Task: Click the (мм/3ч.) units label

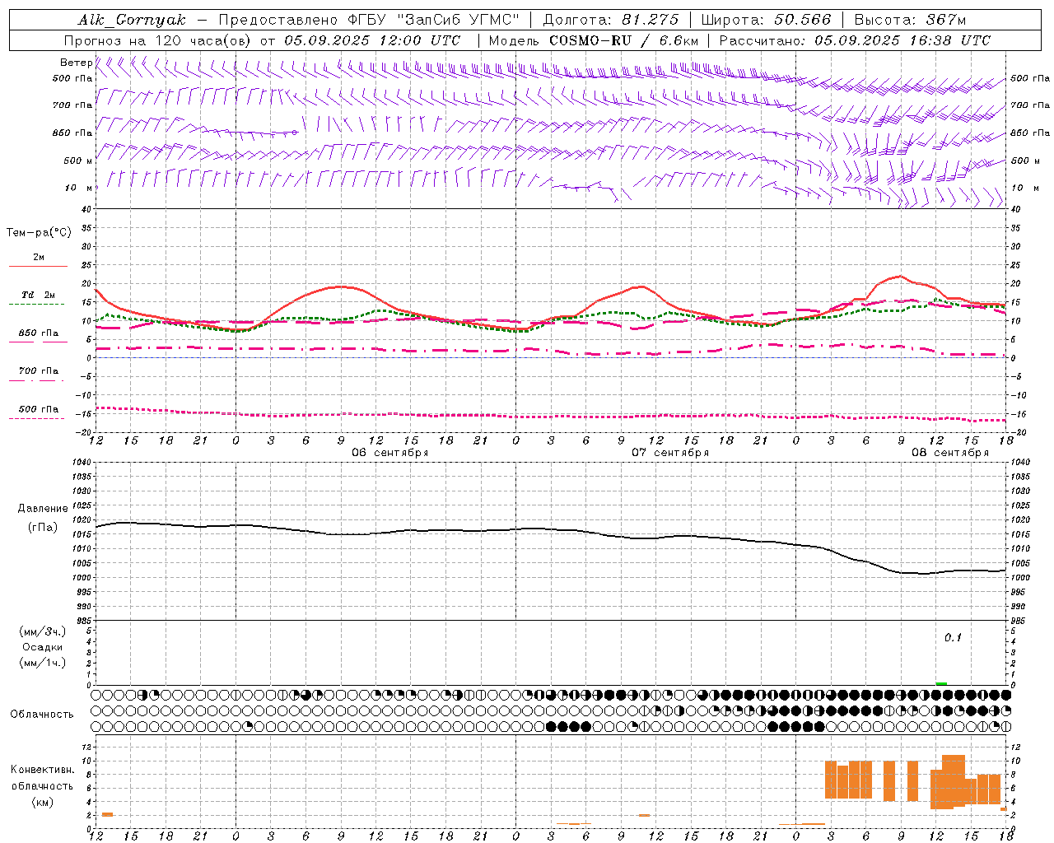Action: click(x=43, y=631)
